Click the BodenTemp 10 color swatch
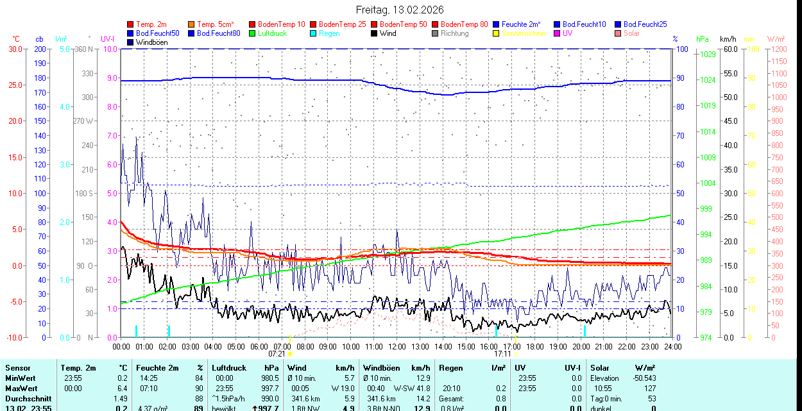Screen dimensions: 802x411 tap(253, 24)
